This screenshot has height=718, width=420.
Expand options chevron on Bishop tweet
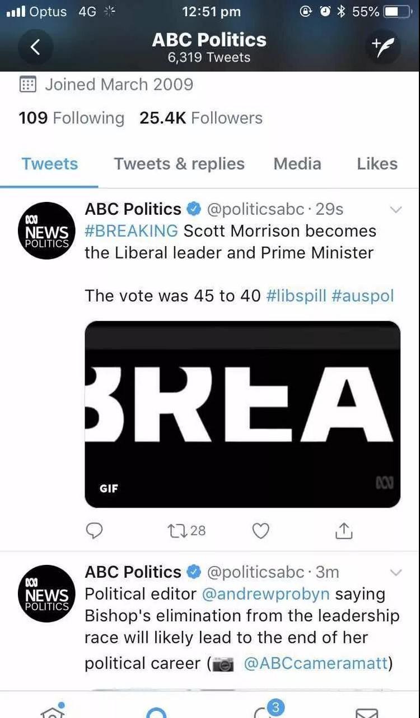[x=395, y=573]
